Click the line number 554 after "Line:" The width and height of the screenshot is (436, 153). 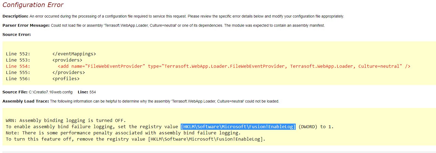pos(93,92)
